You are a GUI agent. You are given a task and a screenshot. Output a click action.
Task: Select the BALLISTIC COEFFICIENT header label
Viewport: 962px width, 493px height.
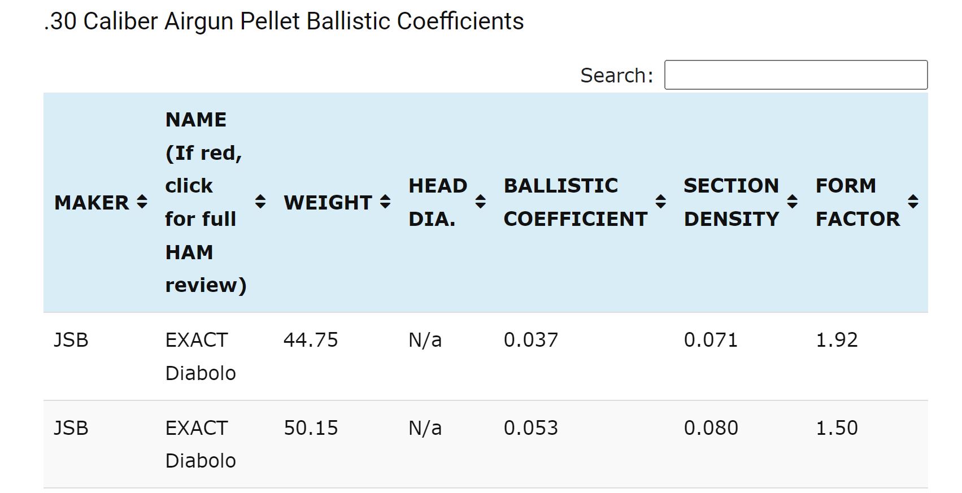pyautogui.click(x=576, y=202)
